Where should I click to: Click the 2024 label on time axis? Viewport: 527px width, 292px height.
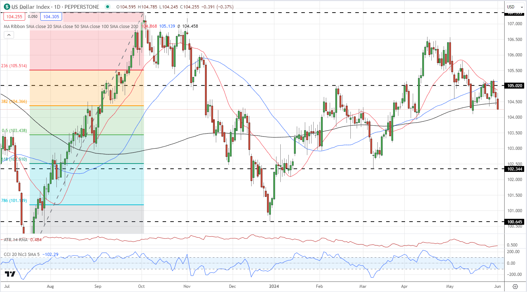point(274,286)
